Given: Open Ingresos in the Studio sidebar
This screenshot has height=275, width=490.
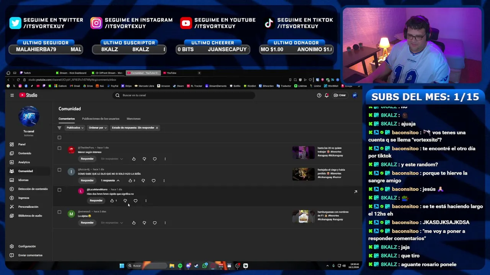Looking at the screenshot, I should pyautogui.click(x=29, y=198).
